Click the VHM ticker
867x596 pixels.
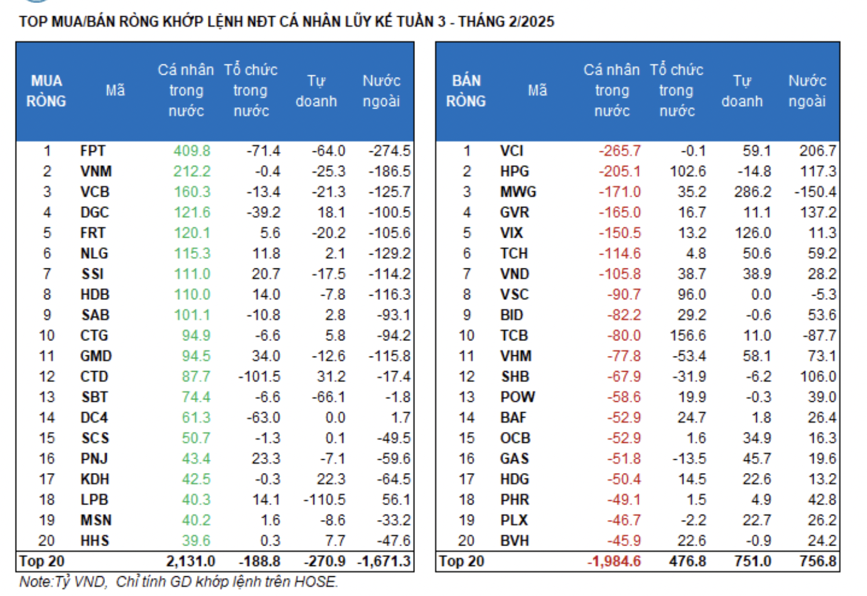516,357
